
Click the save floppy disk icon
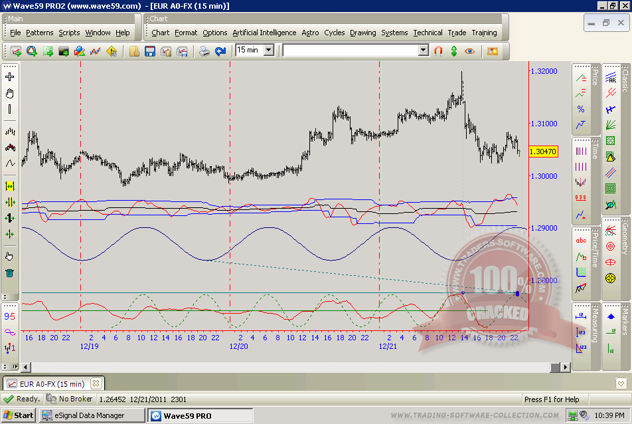point(150,51)
